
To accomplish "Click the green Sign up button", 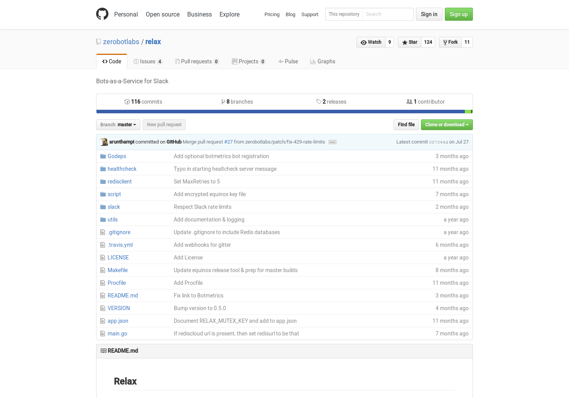I will coord(459,14).
